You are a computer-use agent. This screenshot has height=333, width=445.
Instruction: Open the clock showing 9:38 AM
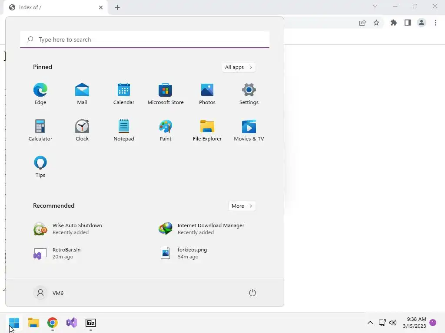point(414,323)
